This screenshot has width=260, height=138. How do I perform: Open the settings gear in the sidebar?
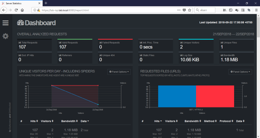point(6,36)
